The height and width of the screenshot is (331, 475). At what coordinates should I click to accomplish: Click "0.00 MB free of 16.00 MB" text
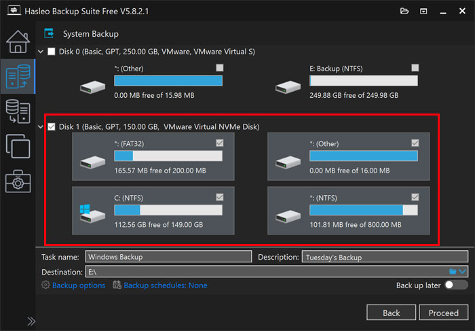[349, 171]
